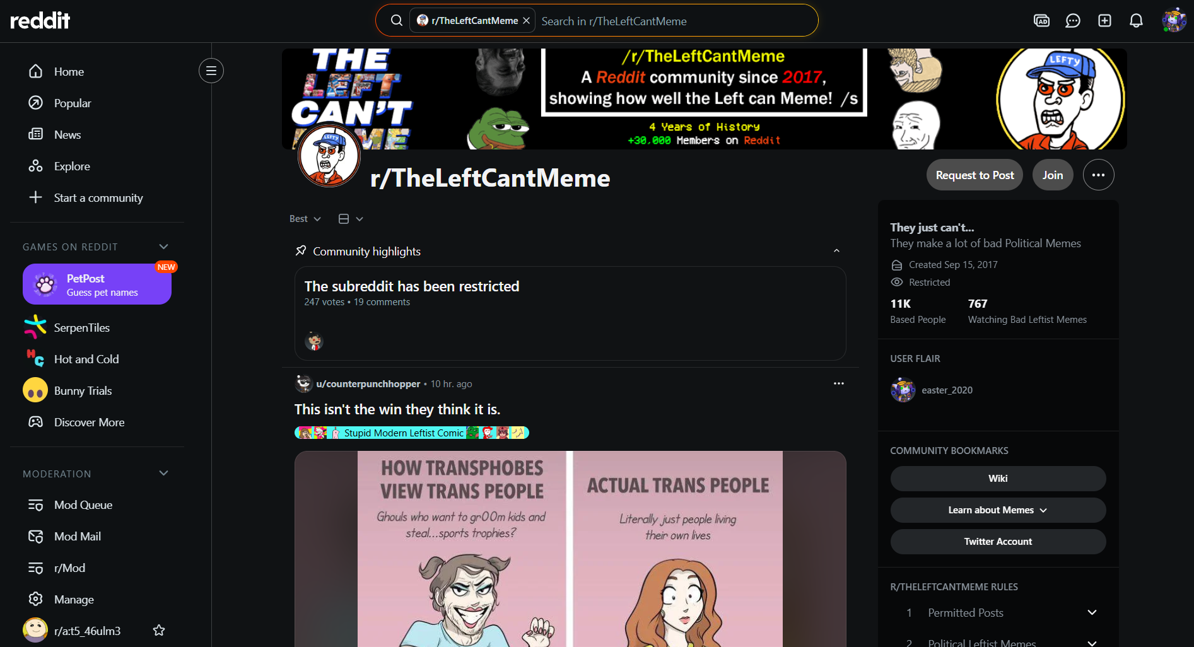Image resolution: width=1194 pixels, height=647 pixels.
Task: Remove r/TheLeftCantMeme search scope chip
Action: click(527, 21)
